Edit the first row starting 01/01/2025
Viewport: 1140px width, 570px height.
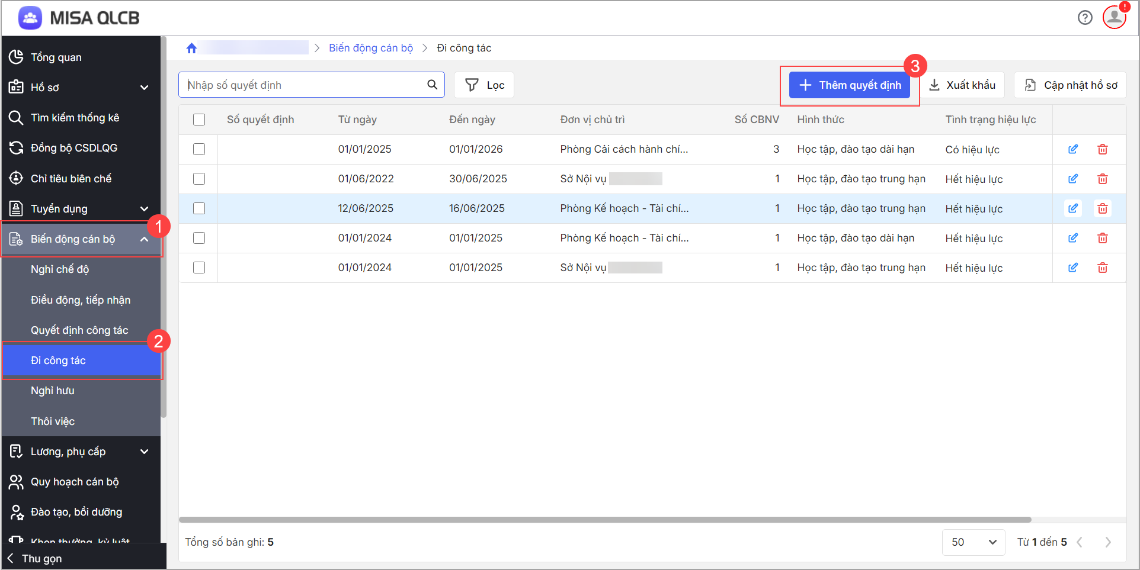tap(1073, 149)
